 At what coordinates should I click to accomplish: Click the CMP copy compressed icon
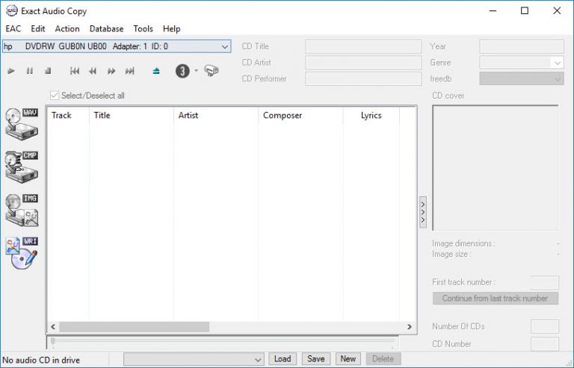tap(21, 166)
